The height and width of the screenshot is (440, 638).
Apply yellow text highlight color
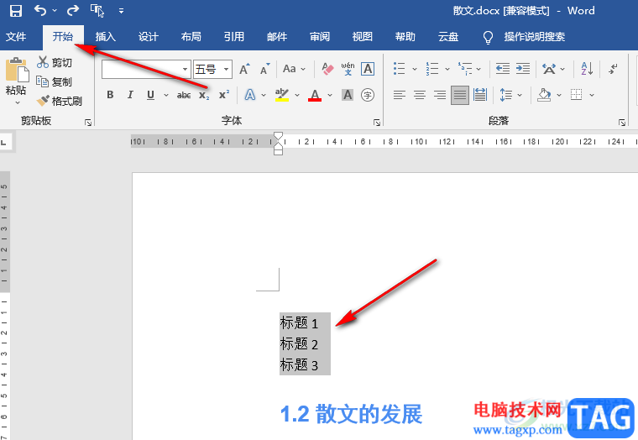[281, 95]
